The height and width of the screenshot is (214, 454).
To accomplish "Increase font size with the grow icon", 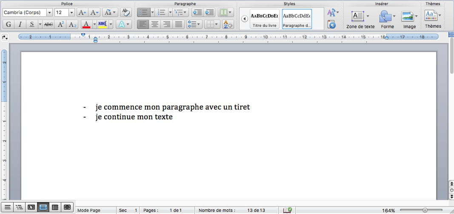I will (x=82, y=12).
